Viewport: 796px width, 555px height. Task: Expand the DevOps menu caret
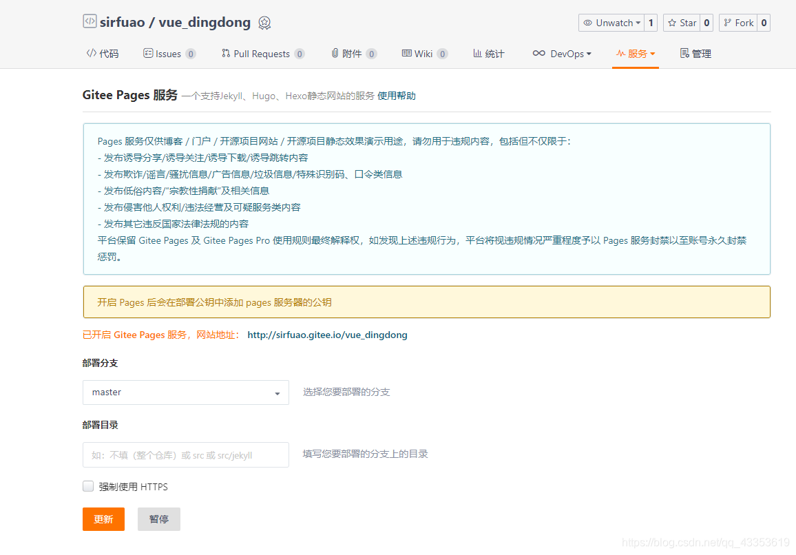589,54
